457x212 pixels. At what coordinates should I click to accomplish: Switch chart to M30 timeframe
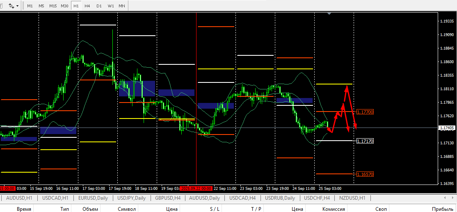click(x=65, y=5)
